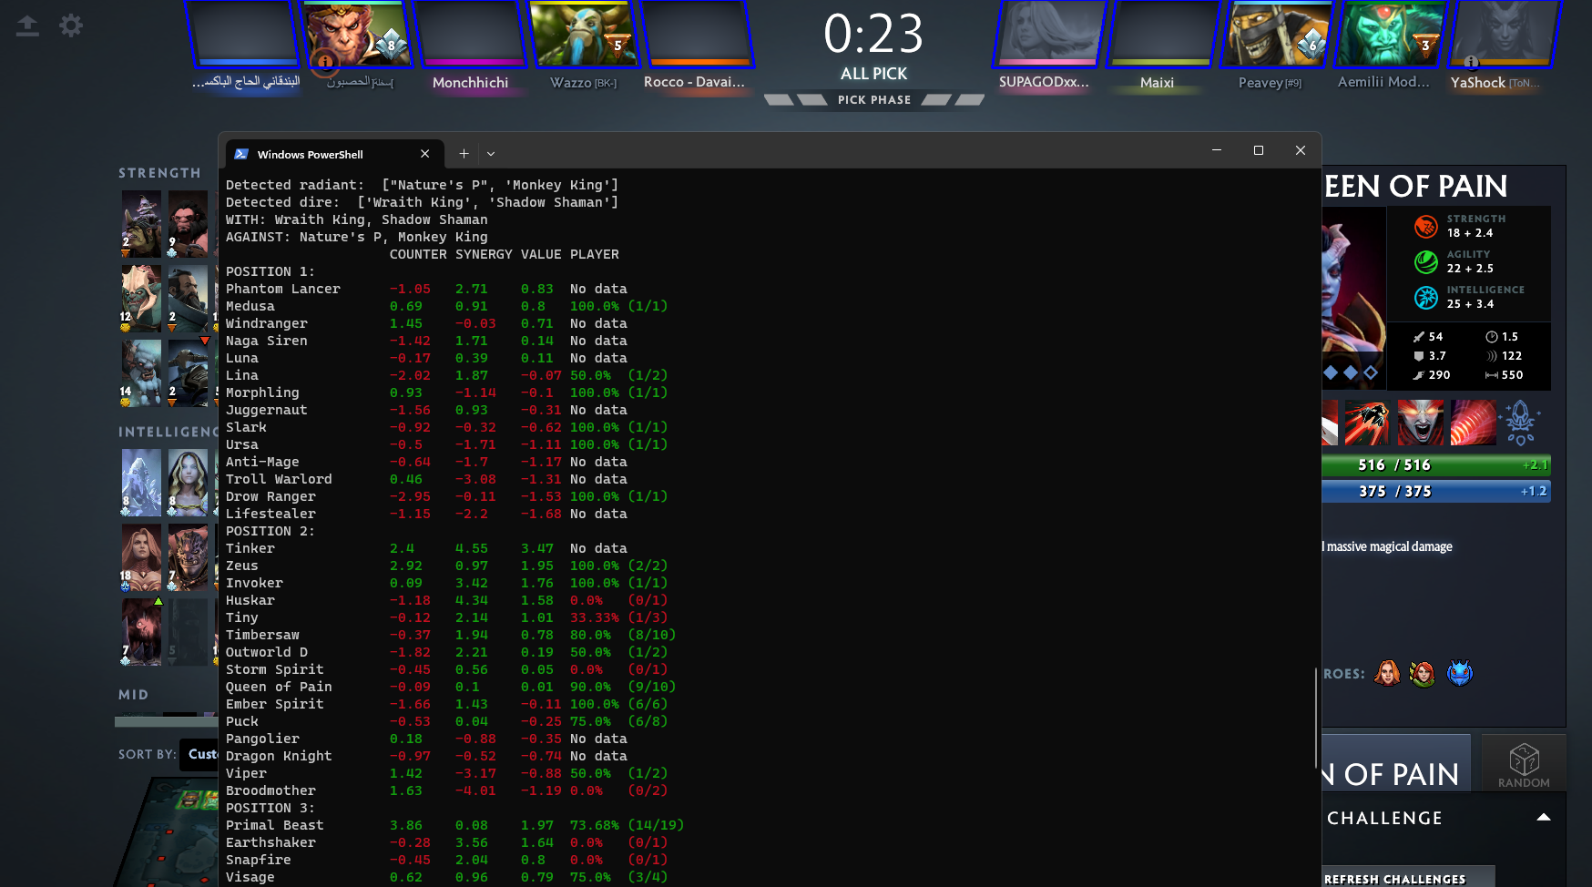The height and width of the screenshot is (887, 1592).
Task: Maximize the PowerShell window
Action: [x=1259, y=150]
